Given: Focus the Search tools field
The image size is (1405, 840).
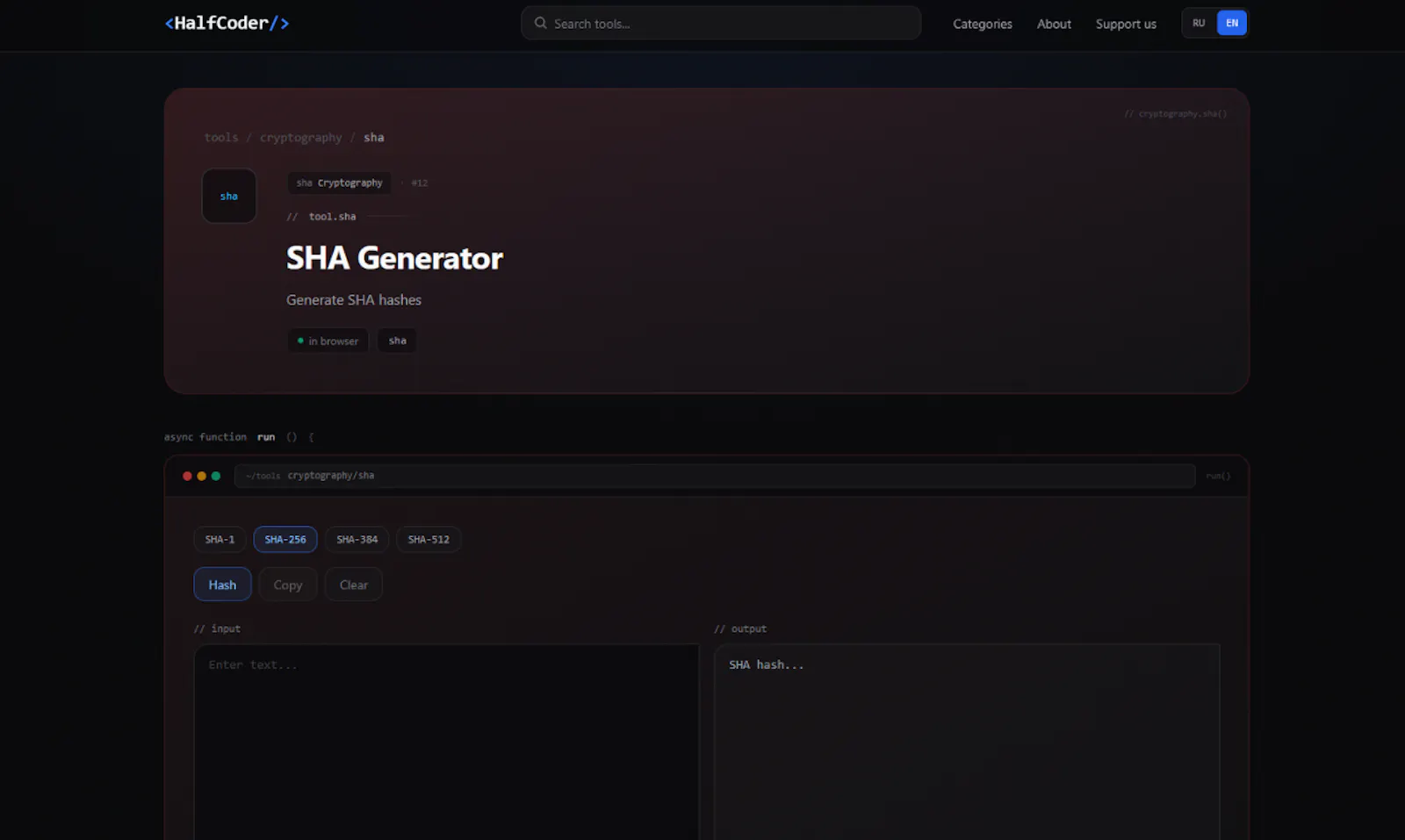Looking at the screenshot, I should pos(720,24).
